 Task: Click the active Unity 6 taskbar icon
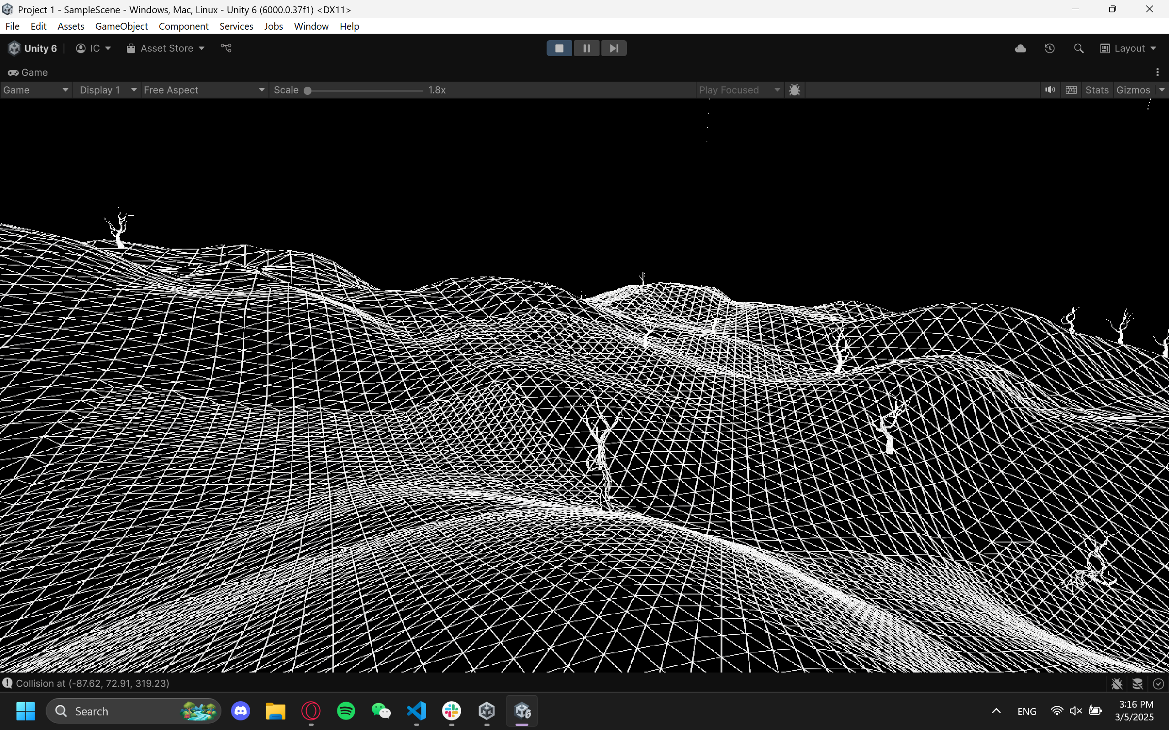click(522, 711)
